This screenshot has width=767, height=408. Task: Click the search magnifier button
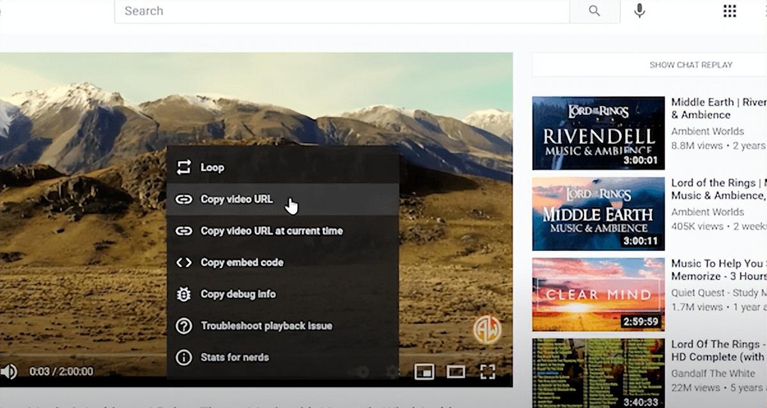click(x=594, y=11)
